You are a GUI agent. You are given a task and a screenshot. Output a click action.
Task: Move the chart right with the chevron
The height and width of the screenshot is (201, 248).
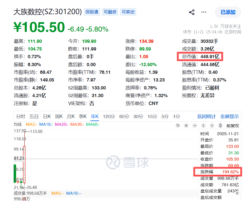click(212, 125)
